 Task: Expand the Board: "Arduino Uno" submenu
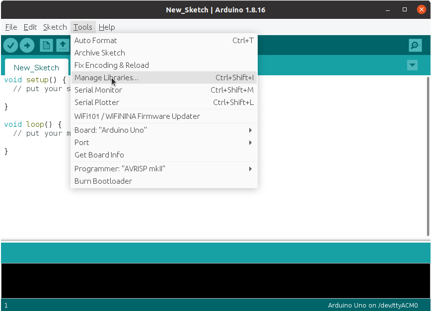pos(164,130)
